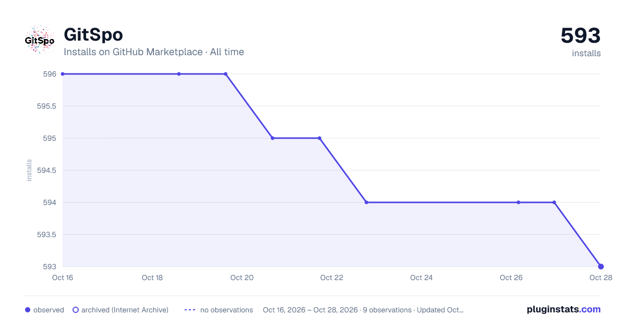626x328 pixels.
Task: Click the 'observed' legend label
Action: pos(49,310)
